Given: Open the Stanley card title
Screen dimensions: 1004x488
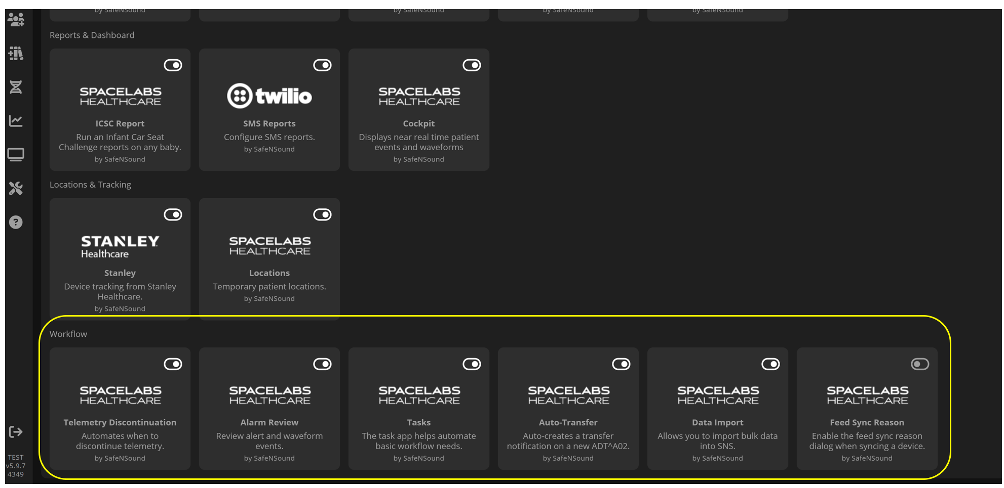Looking at the screenshot, I should (120, 273).
